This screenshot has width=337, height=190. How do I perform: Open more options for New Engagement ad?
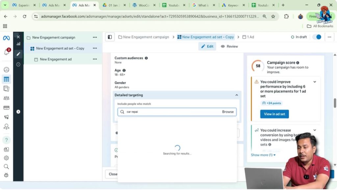tap(95, 59)
